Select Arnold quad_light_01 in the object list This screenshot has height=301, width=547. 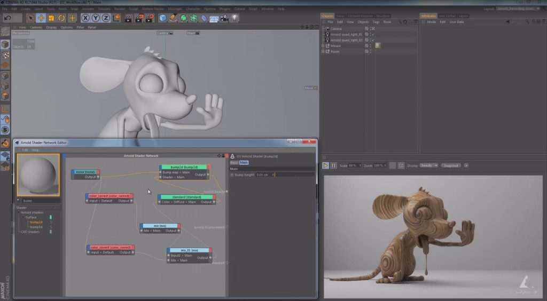(x=346, y=35)
